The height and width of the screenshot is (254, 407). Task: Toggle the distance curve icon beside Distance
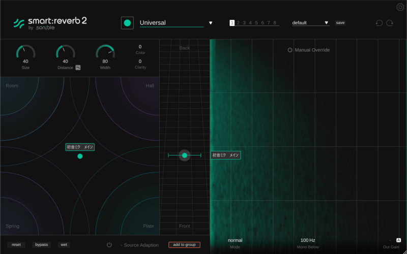pyautogui.click(x=78, y=68)
